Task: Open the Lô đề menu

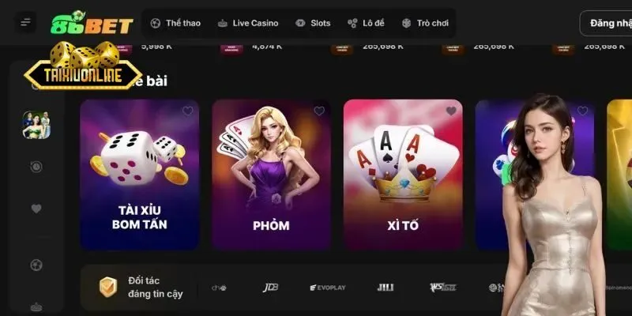Action: (366, 23)
